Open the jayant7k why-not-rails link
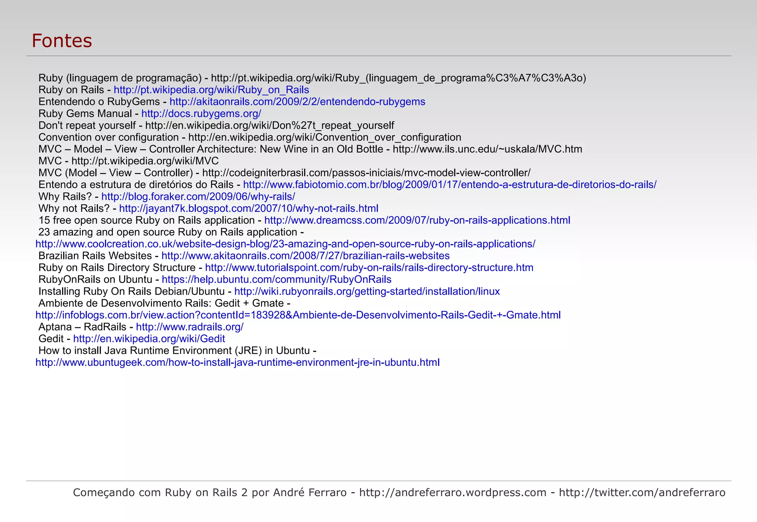This screenshot has height=522, width=757. coord(249,208)
